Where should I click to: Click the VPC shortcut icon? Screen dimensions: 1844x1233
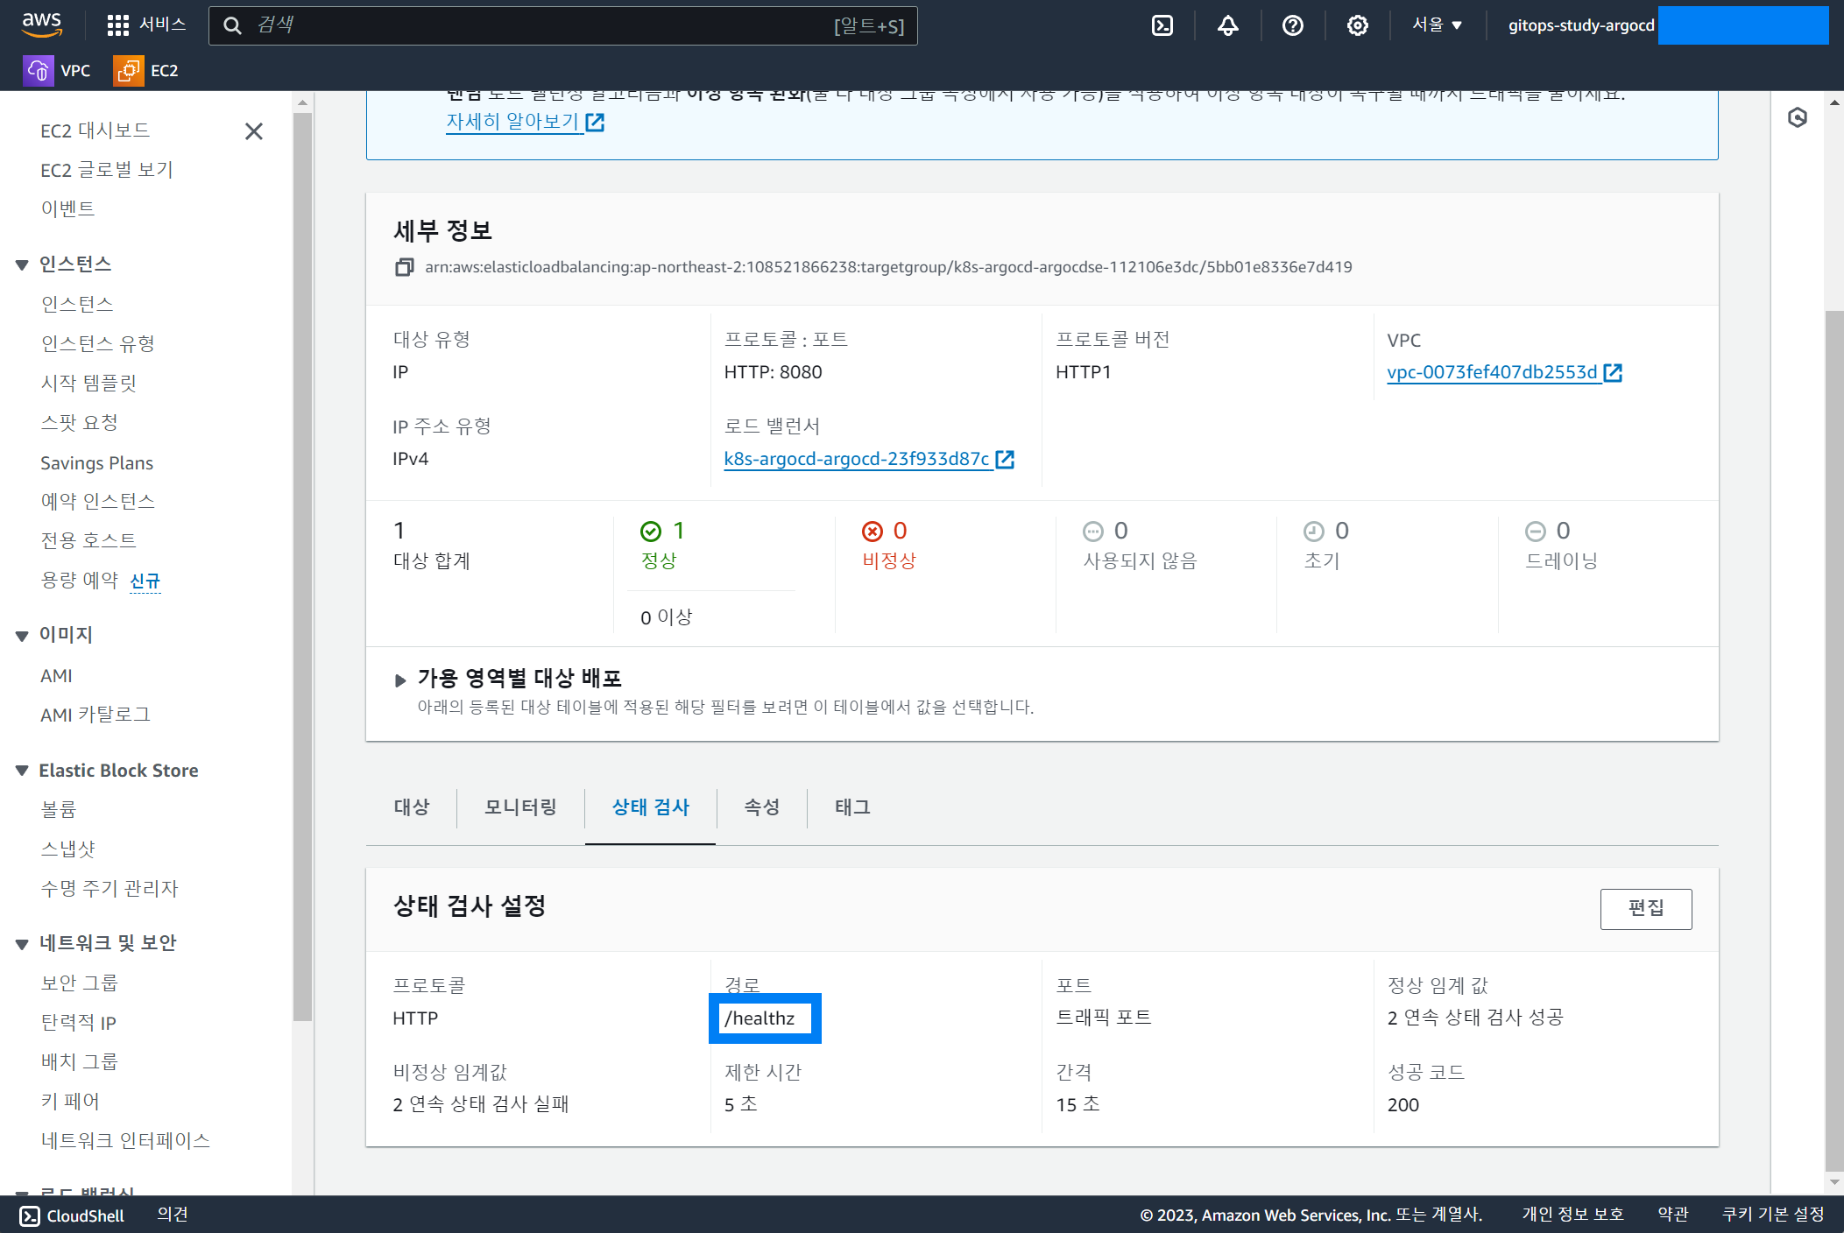click(38, 71)
